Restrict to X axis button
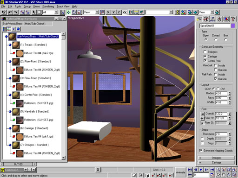Screen dimensions: 238x178 pos(108,12)
